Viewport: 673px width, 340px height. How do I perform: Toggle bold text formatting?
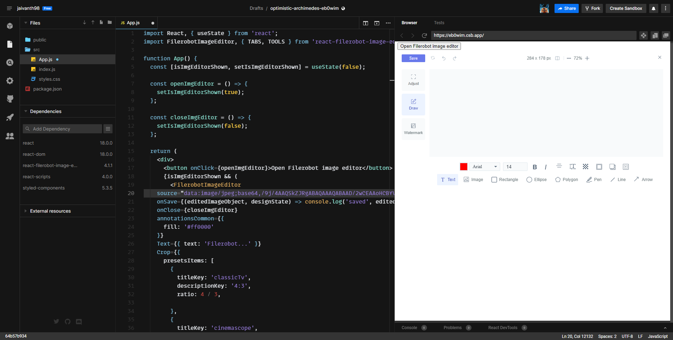point(535,167)
